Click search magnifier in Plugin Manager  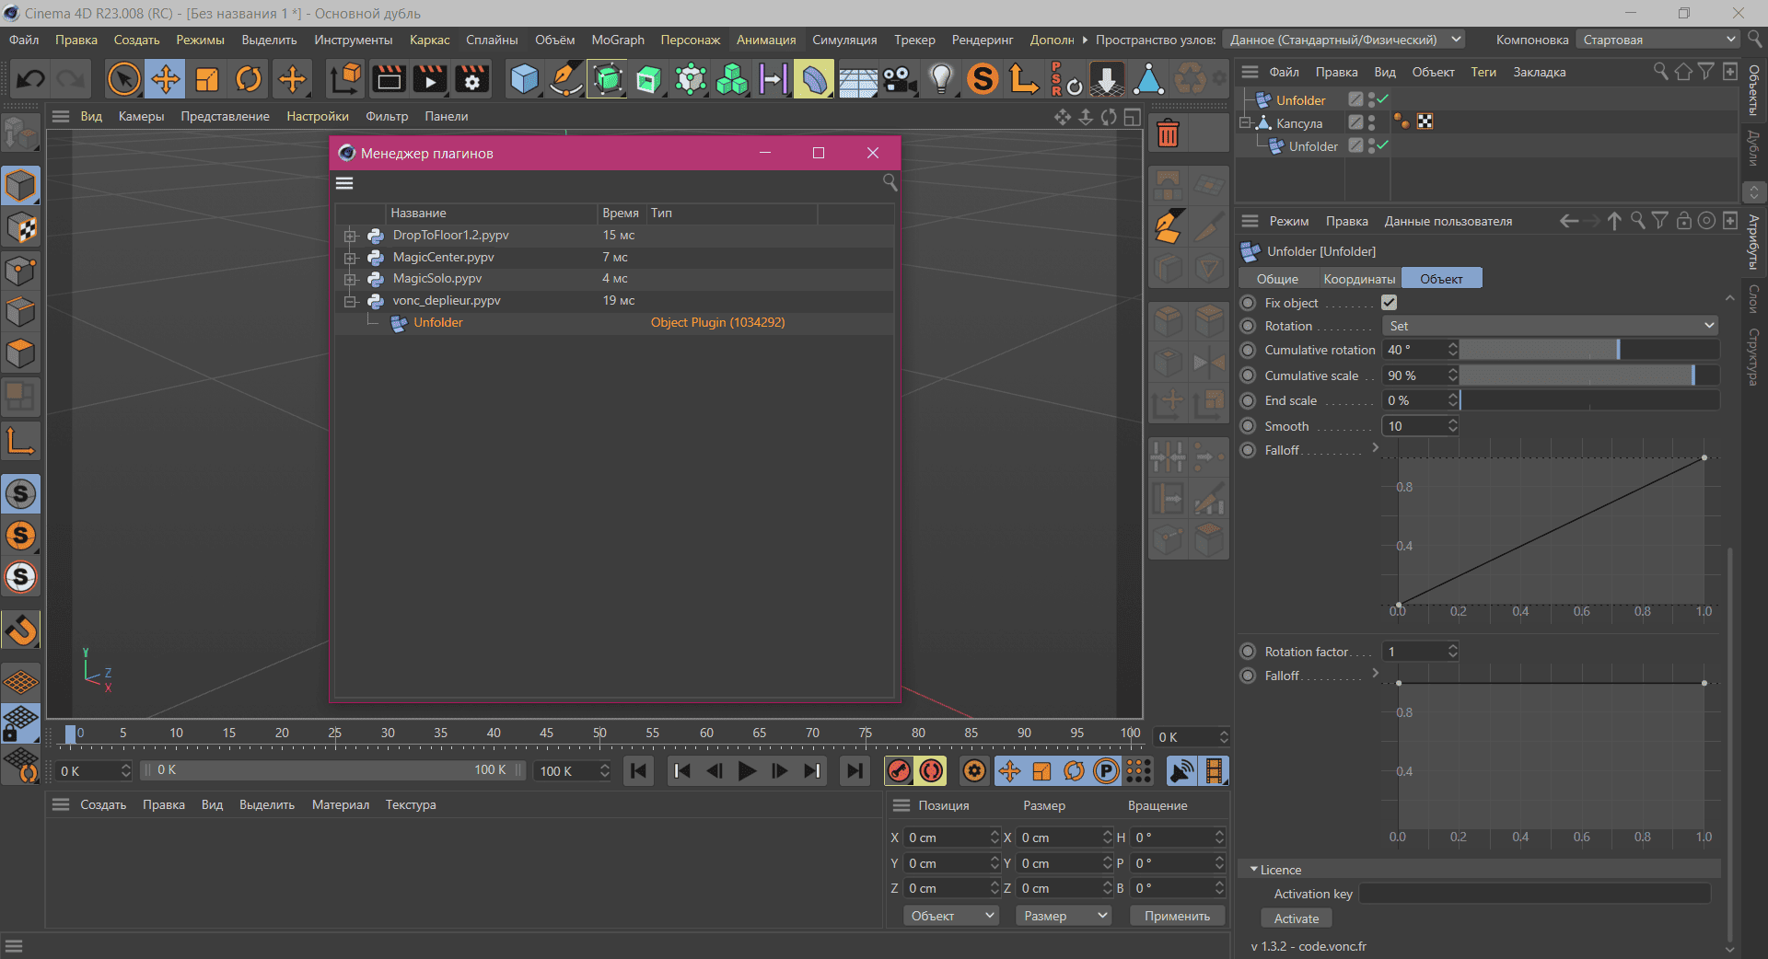coord(890,182)
